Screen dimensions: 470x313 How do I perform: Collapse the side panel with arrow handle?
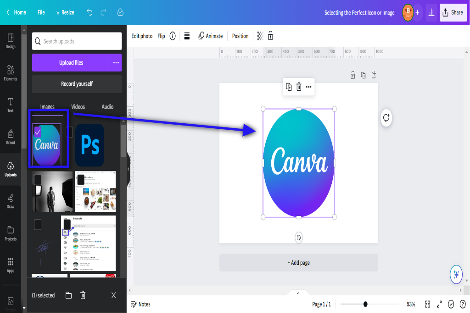pyautogui.click(x=129, y=169)
